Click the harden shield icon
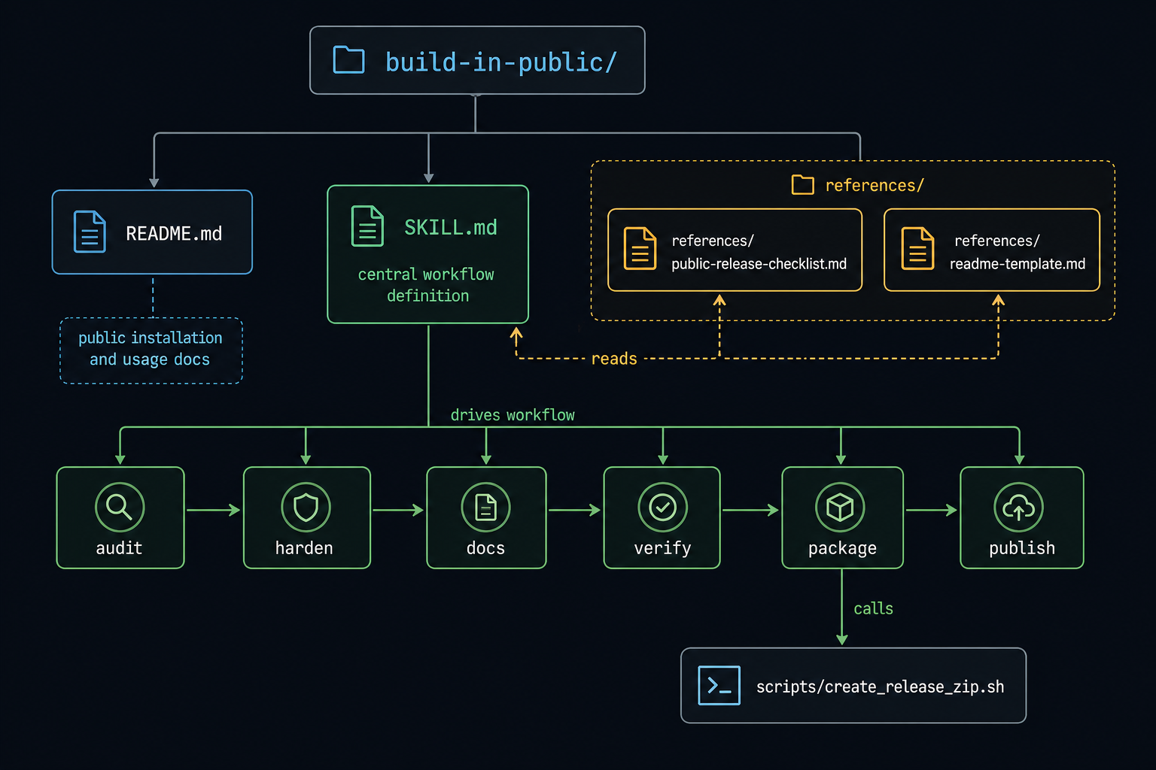1156x770 pixels. (x=306, y=507)
